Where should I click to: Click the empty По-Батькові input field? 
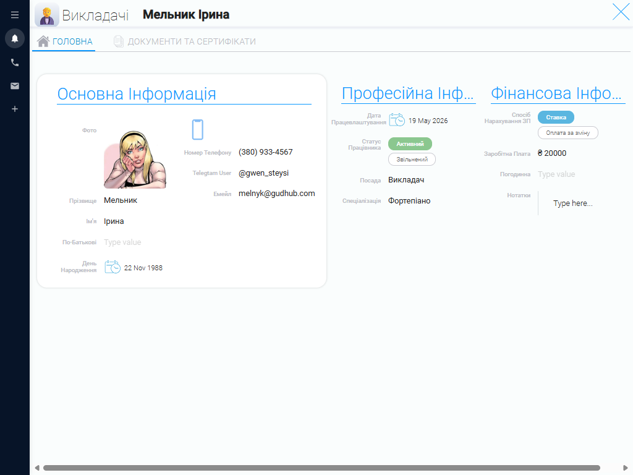[122, 242]
